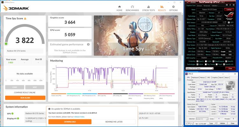The width and height of the screenshot is (239, 127).
Task: Click COMPARE RESULT ONLINE
Action: click(x=25, y=93)
